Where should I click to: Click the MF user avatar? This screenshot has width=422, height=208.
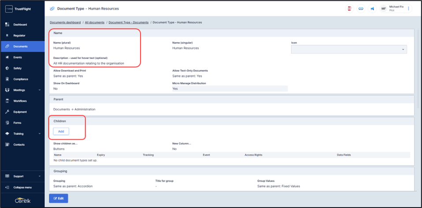point(384,9)
